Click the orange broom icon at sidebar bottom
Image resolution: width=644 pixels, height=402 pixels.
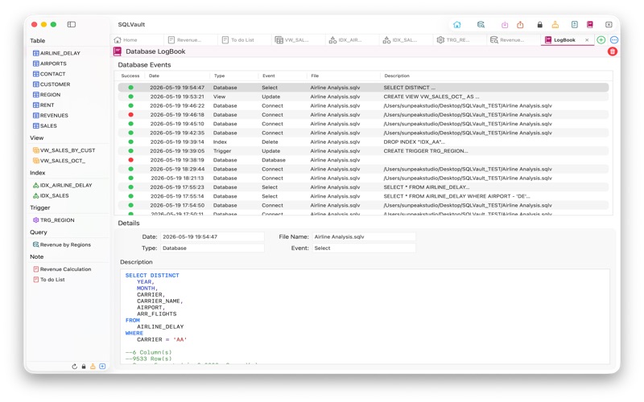click(93, 367)
